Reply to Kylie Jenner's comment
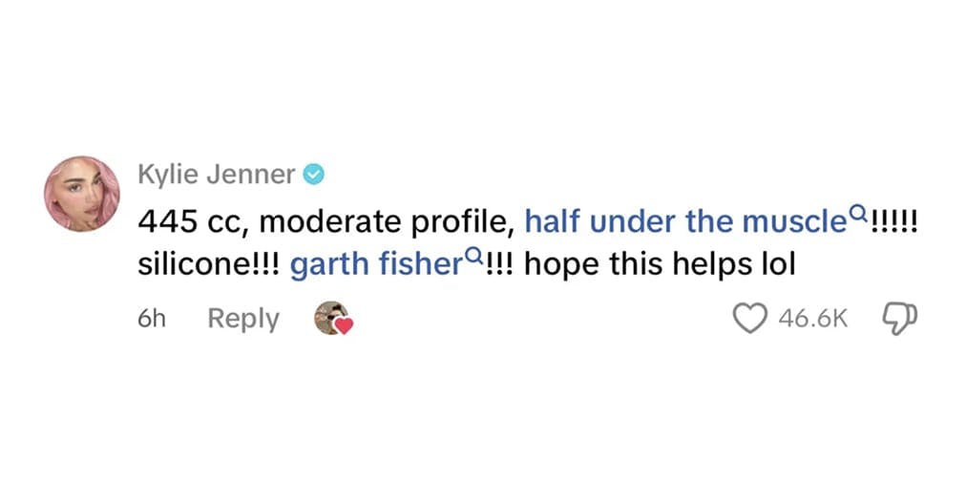The image size is (966, 500). click(243, 319)
